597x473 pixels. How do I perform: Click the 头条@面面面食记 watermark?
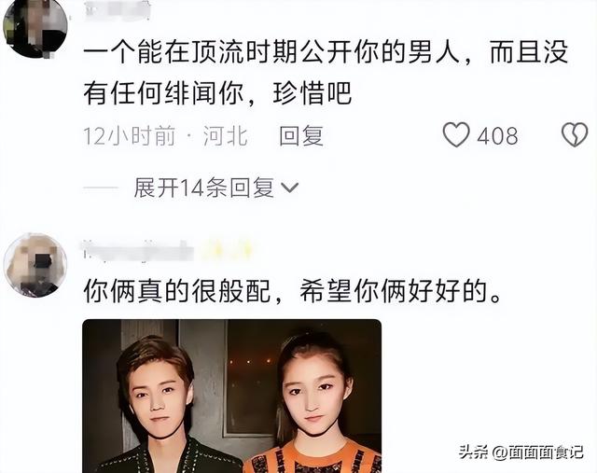521,452
